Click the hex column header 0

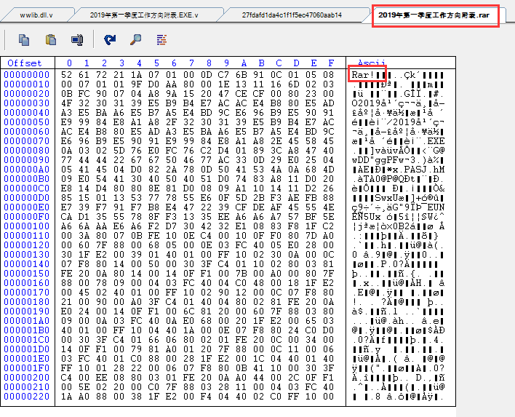coord(67,63)
